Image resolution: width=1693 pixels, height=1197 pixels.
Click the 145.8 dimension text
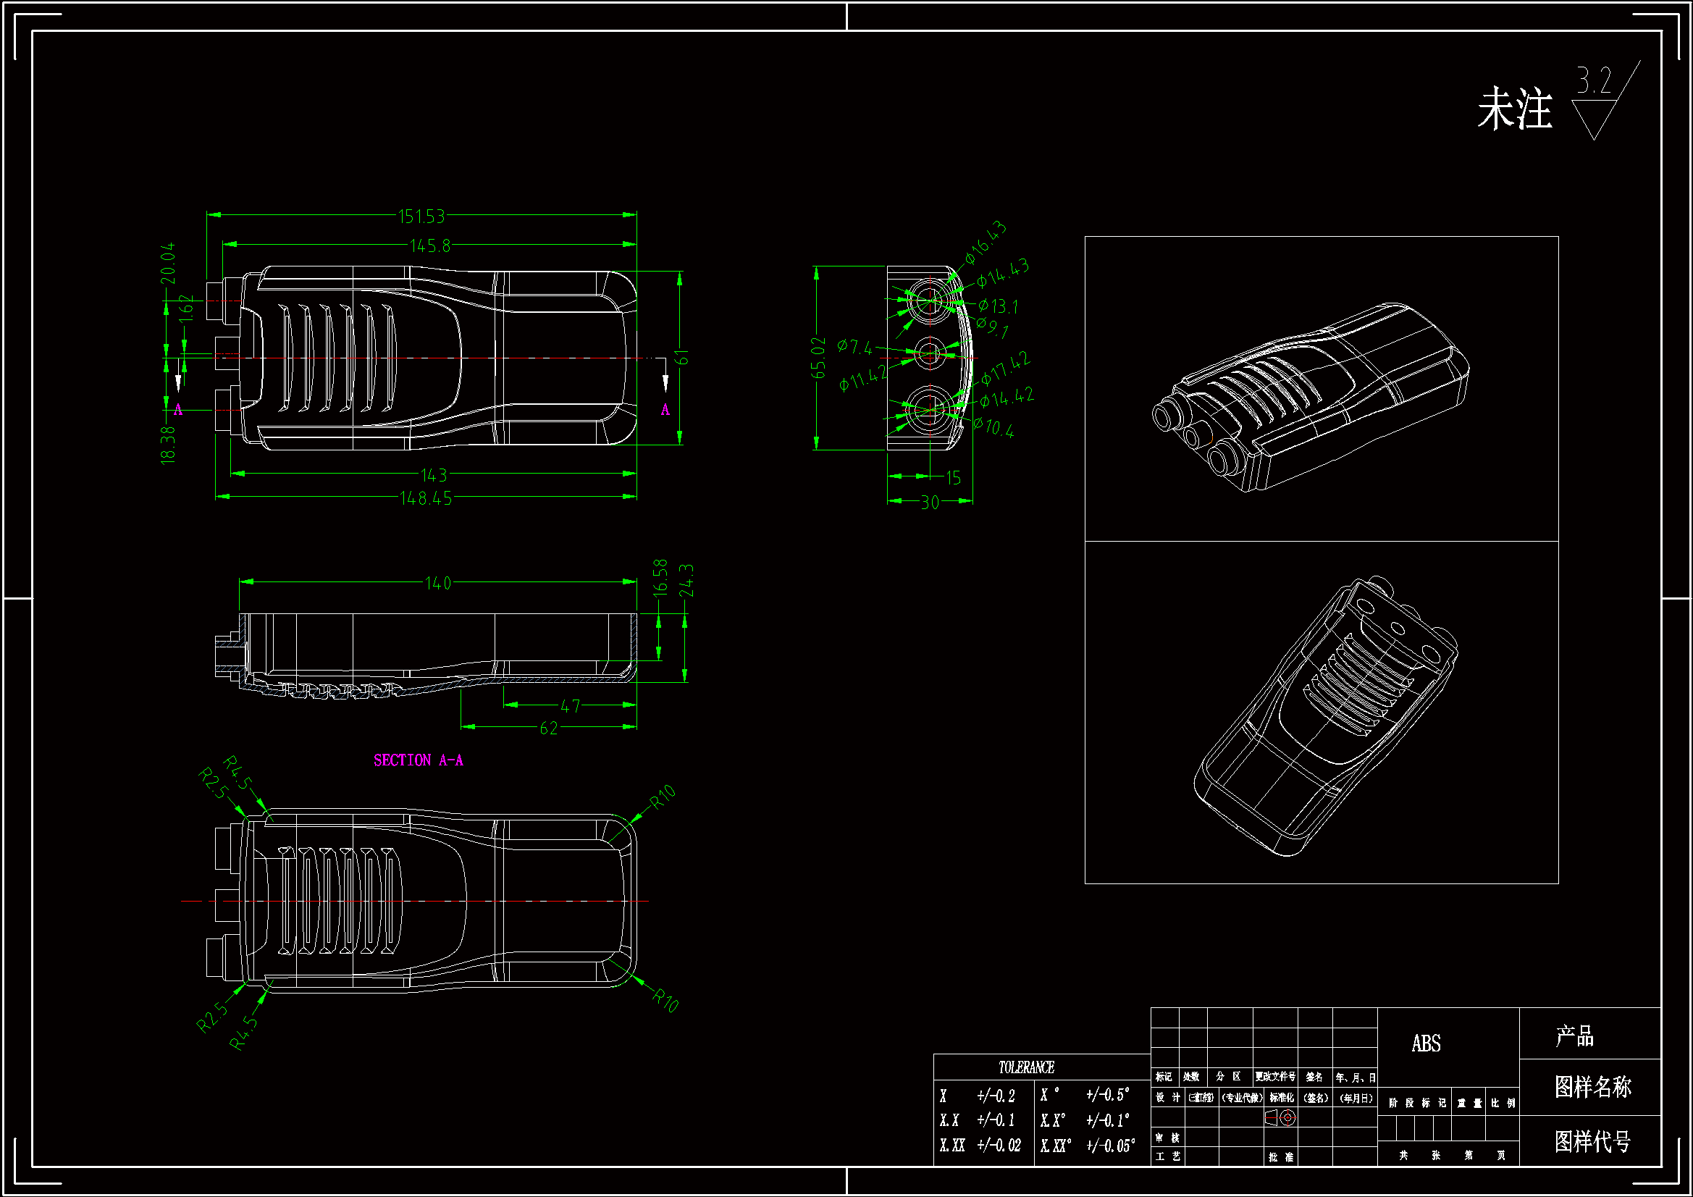(x=430, y=245)
